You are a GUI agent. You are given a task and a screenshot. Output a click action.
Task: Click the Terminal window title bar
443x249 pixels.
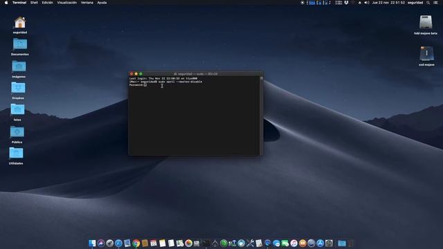click(x=195, y=74)
